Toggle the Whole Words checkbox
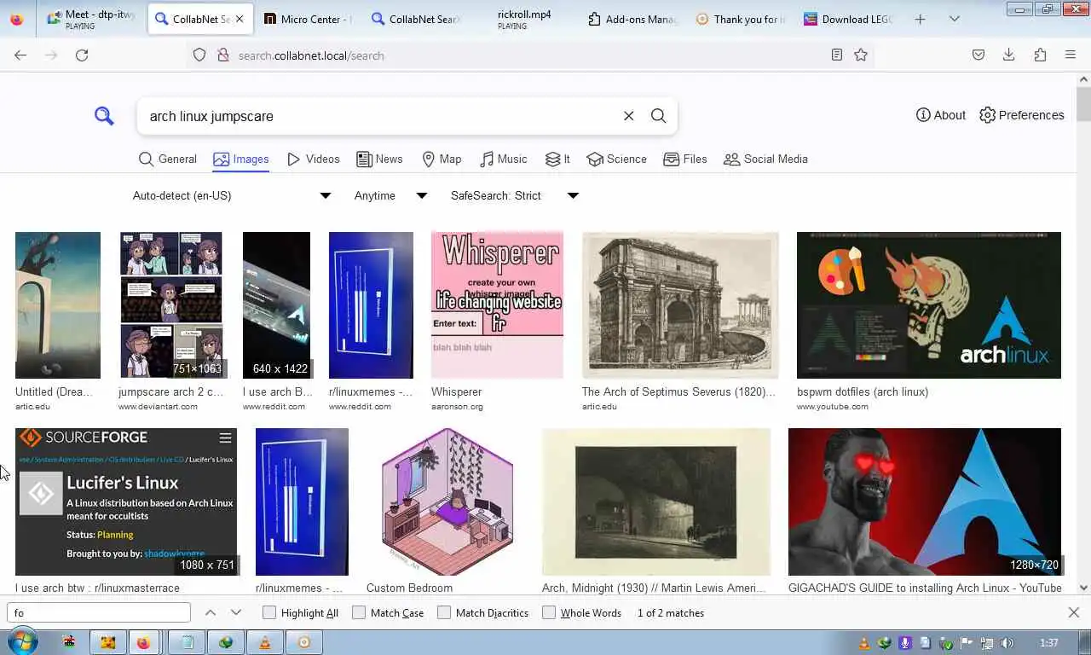The height and width of the screenshot is (655, 1091). [x=549, y=612]
